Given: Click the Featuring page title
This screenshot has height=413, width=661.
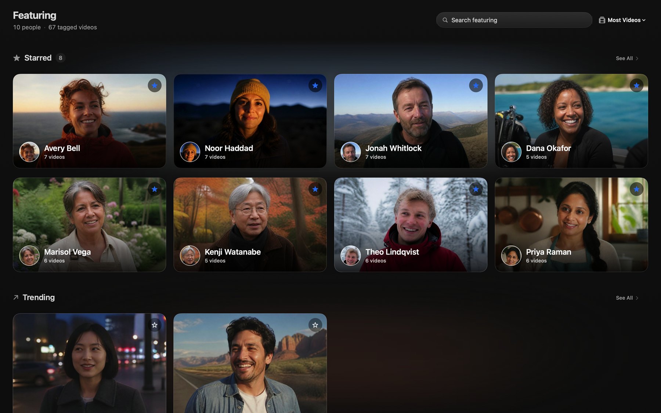Looking at the screenshot, I should pos(35,15).
